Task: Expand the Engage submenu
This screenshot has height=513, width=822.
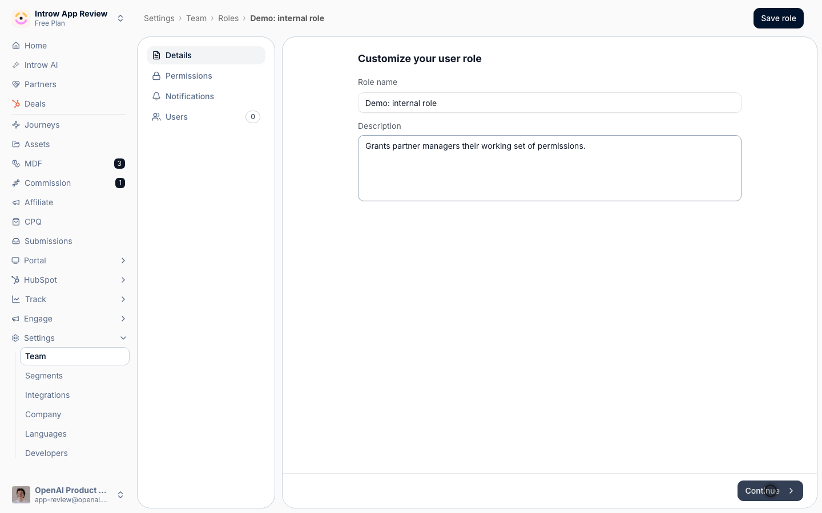Action: (x=123, y=319)
